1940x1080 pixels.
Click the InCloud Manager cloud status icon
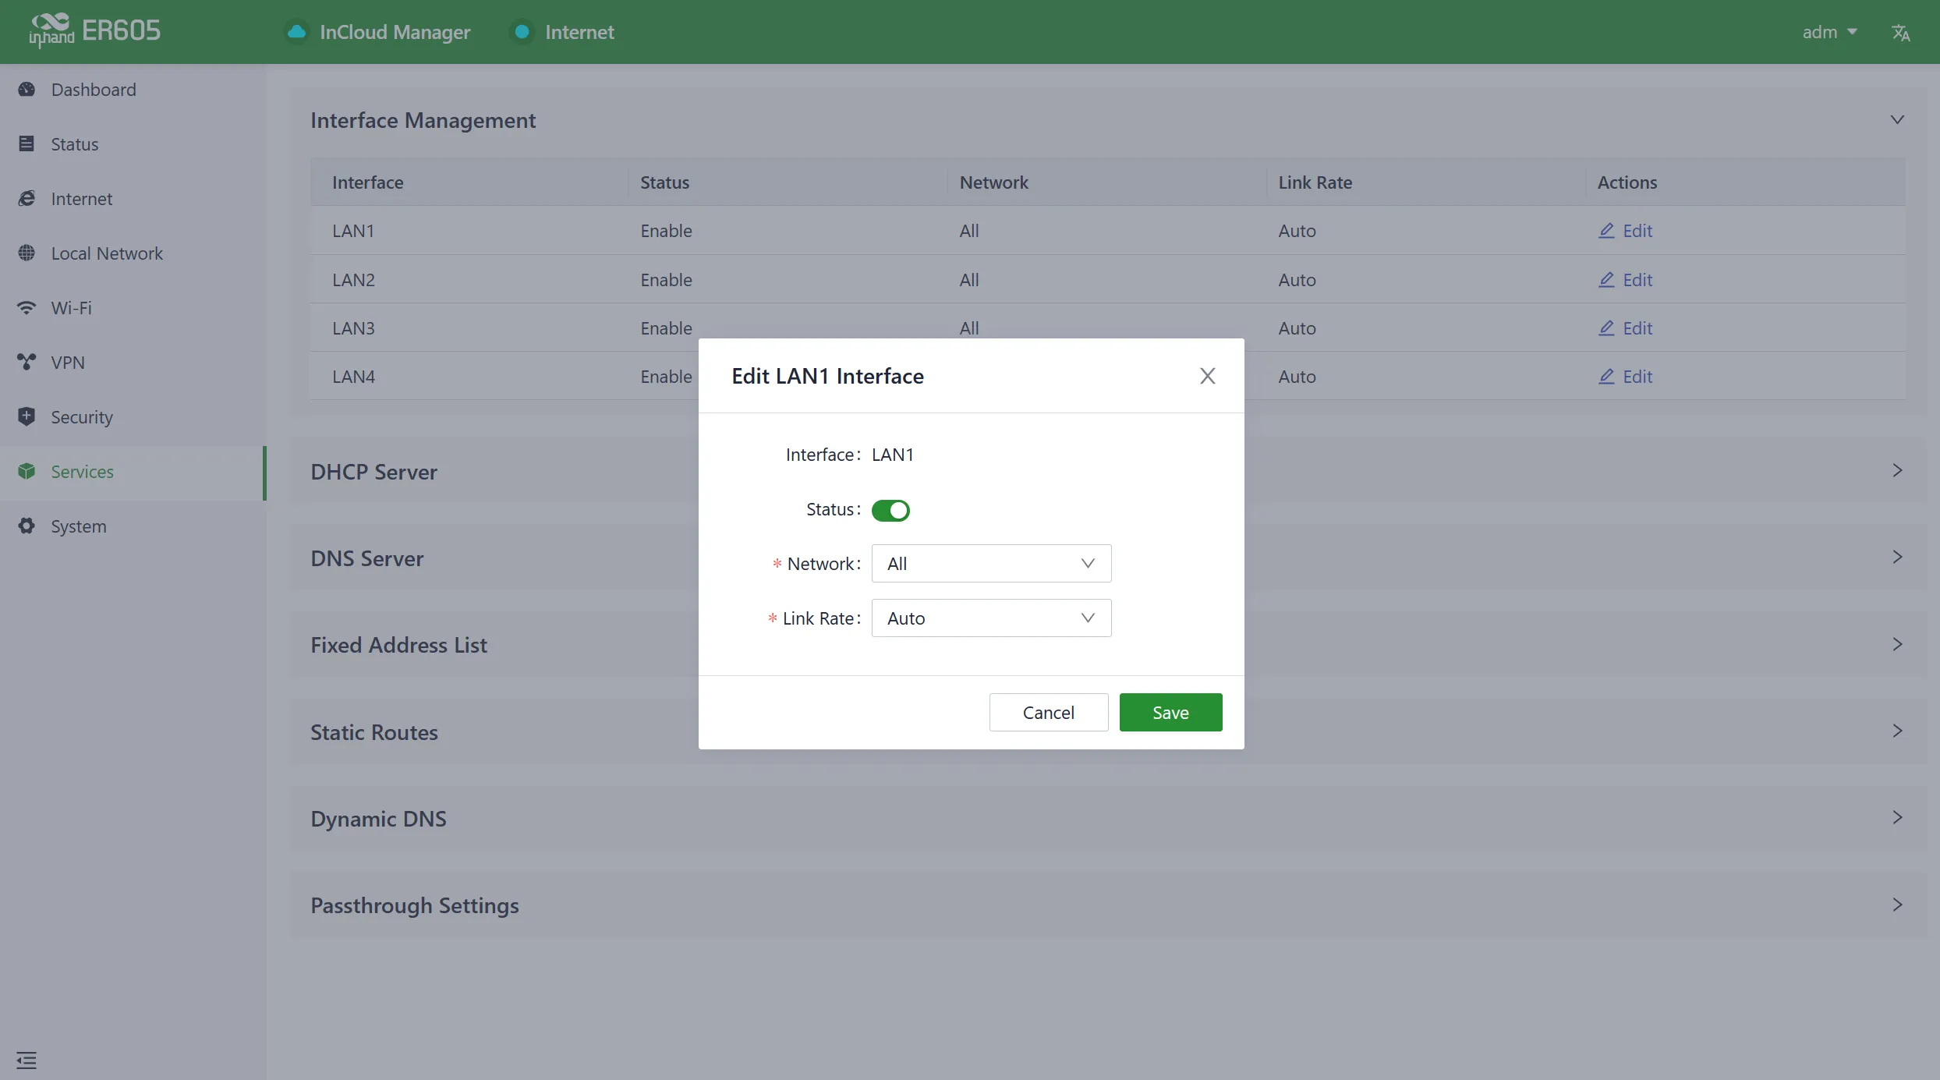tap(296, 32)
